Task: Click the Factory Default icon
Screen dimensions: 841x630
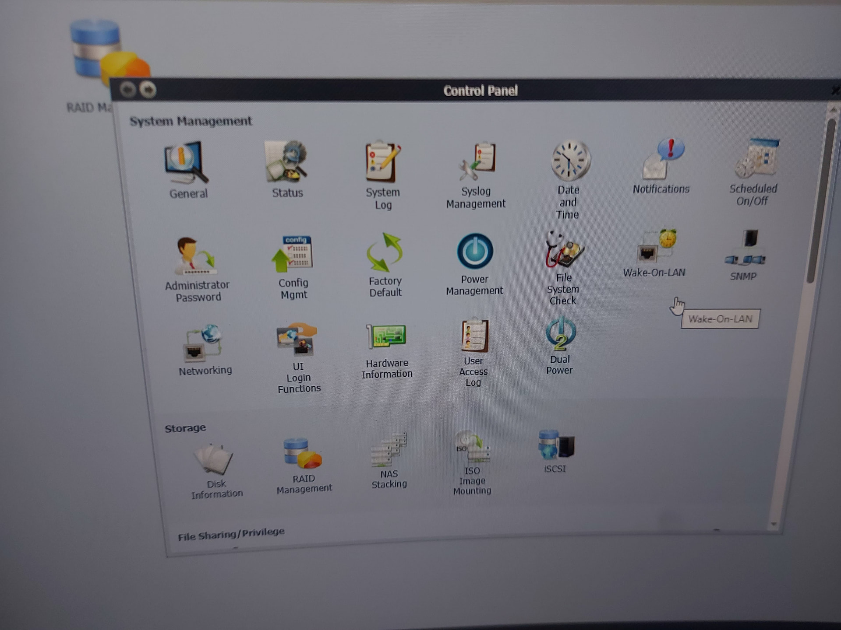Action: pos(385,253)
